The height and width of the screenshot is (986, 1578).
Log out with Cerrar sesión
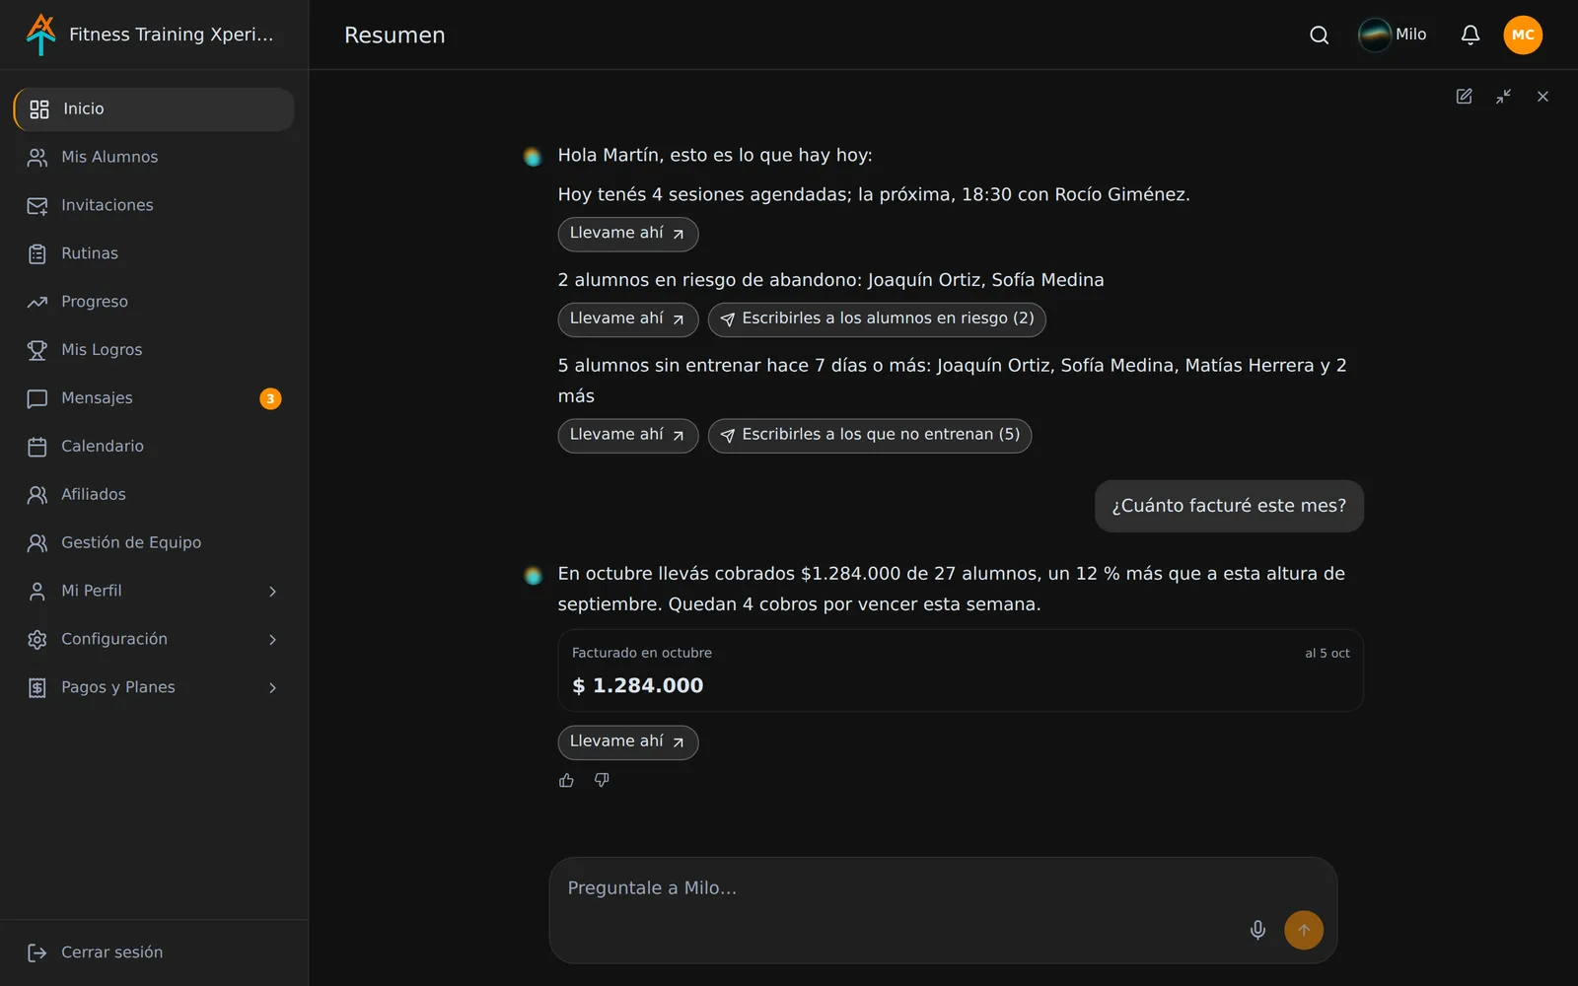pyautogui.click(x=154, y=952)
